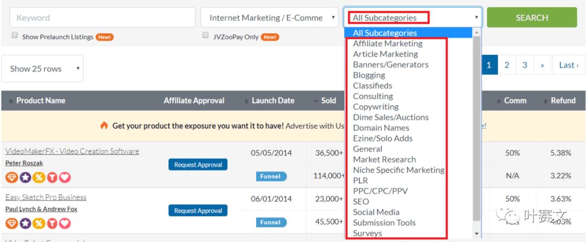Screen dimensions: 586x242
Task: Click red funnel badge under Paul Lynch & Andrew Fox
Action: [52, 224]
